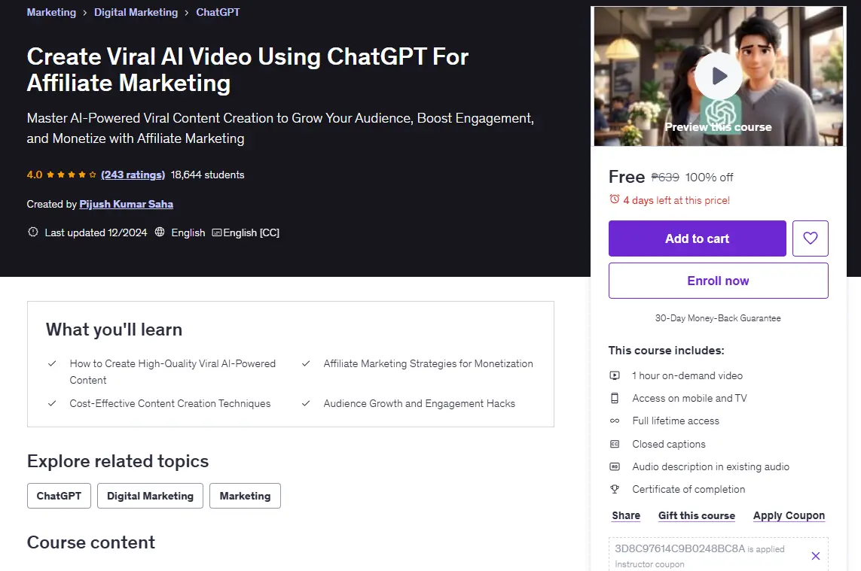The height and width of the screenshot is (571, 861).
Task: Click the applied coupon code text
Action: pos(679,548)
